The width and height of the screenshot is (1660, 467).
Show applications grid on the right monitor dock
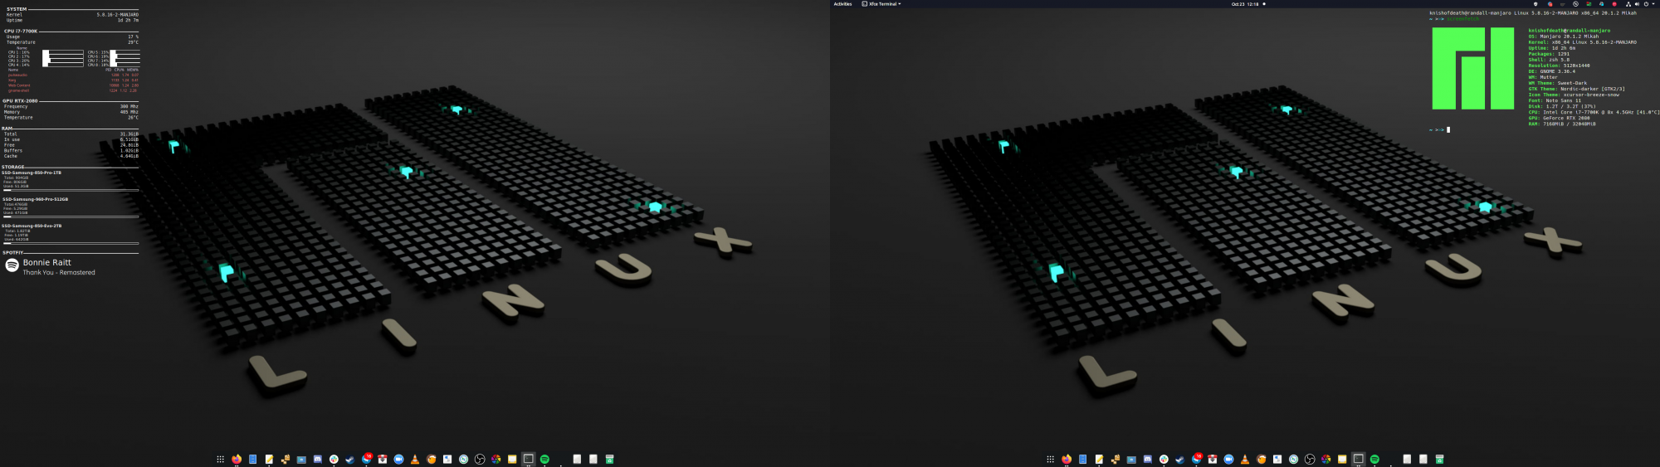(1050, 459)
